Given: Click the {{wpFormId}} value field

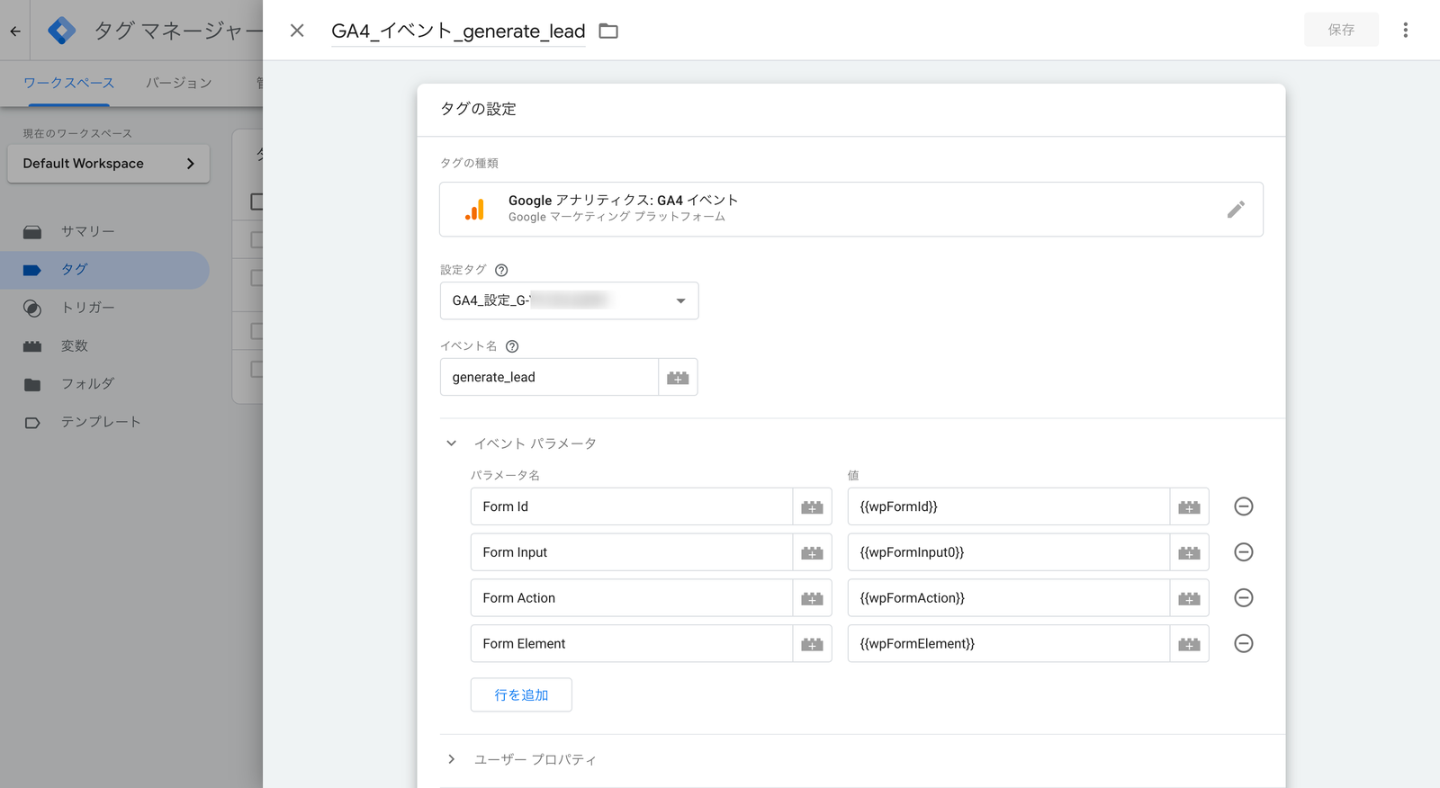Looking at the screenshot, I should pos(1008,506).
